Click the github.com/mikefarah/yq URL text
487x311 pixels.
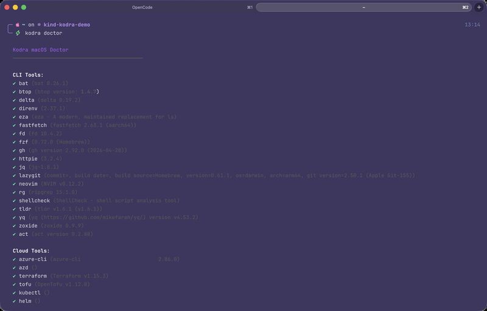pos(93,217)
